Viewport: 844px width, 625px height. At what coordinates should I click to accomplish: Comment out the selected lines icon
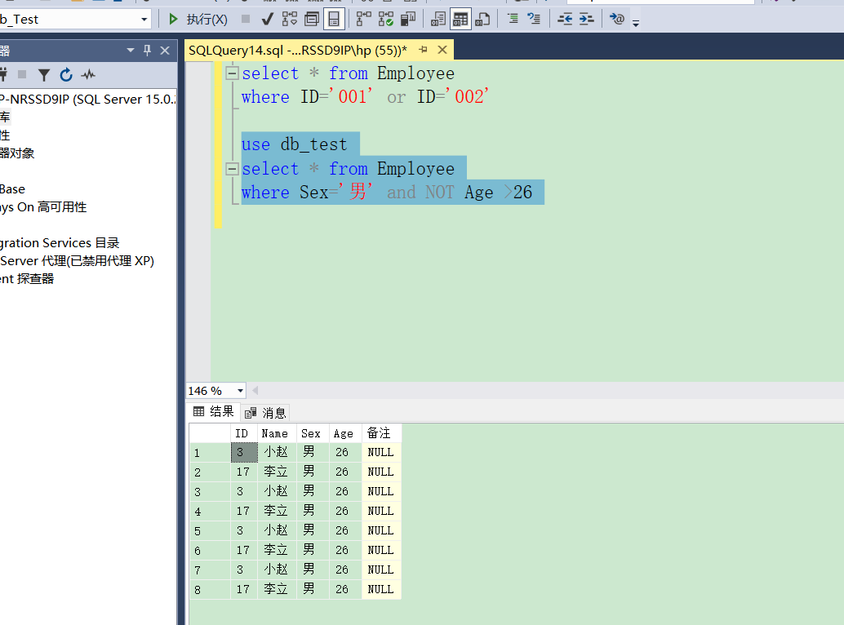[x=513, y=20]
